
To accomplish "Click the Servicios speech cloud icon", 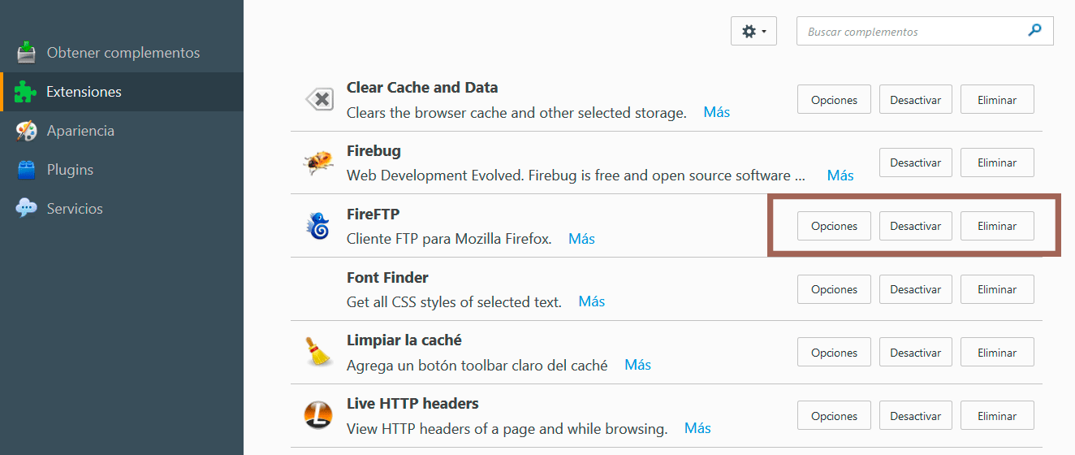I will [26, 209].
